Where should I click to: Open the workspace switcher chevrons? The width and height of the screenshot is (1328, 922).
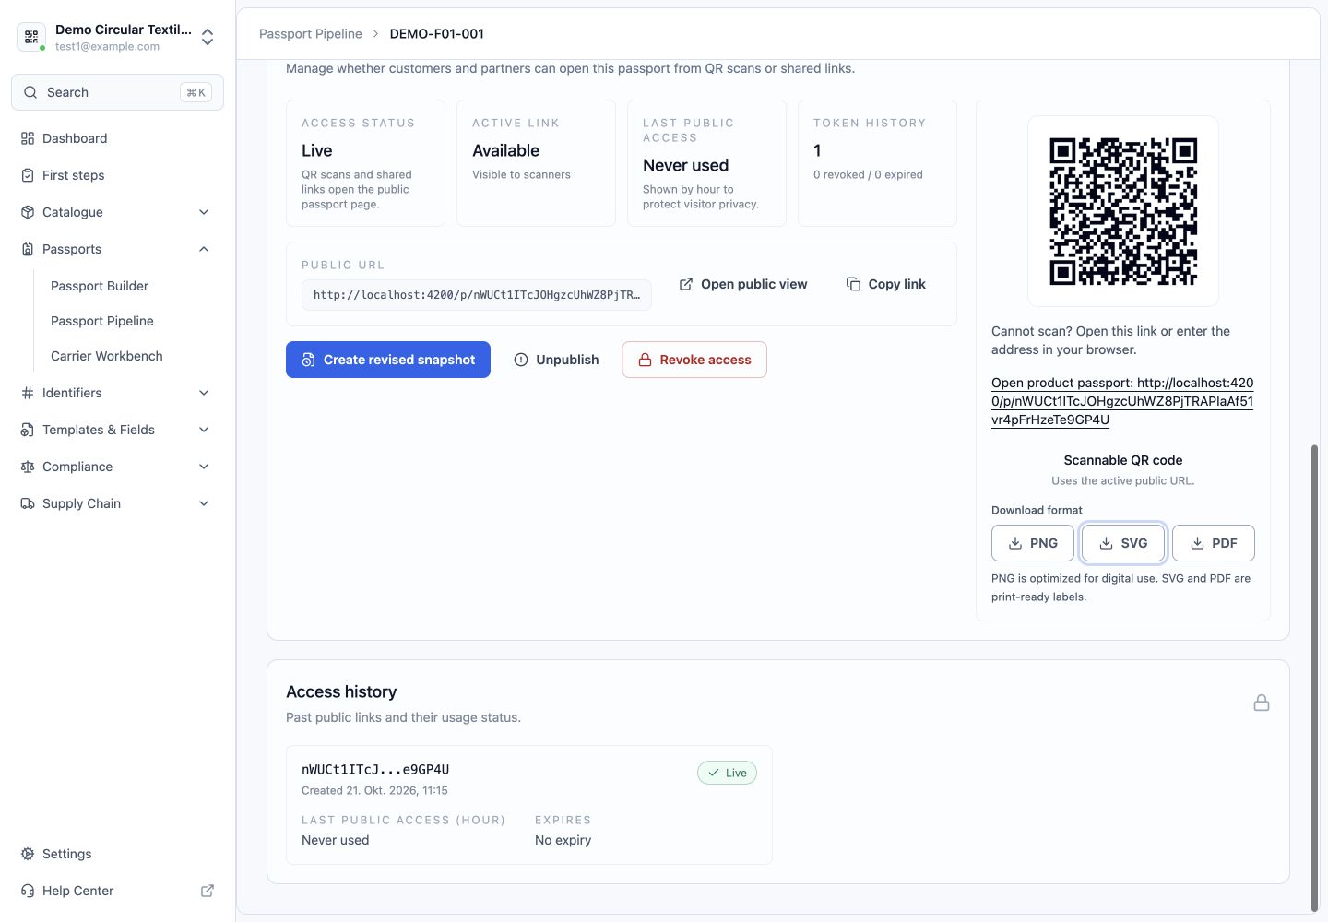(207, 37)
